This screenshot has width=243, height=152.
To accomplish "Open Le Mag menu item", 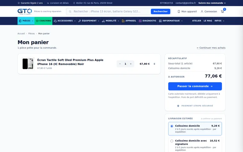I will pyautogui.click(x=208, y=21).
